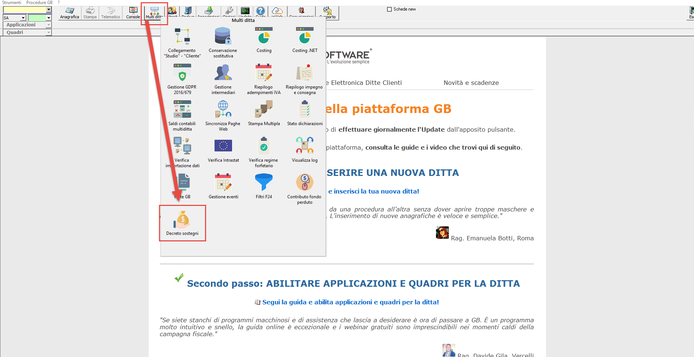Expand the green field dropdown
The width and height of the screenshot is (694, 357).
[x=49, y=18]
